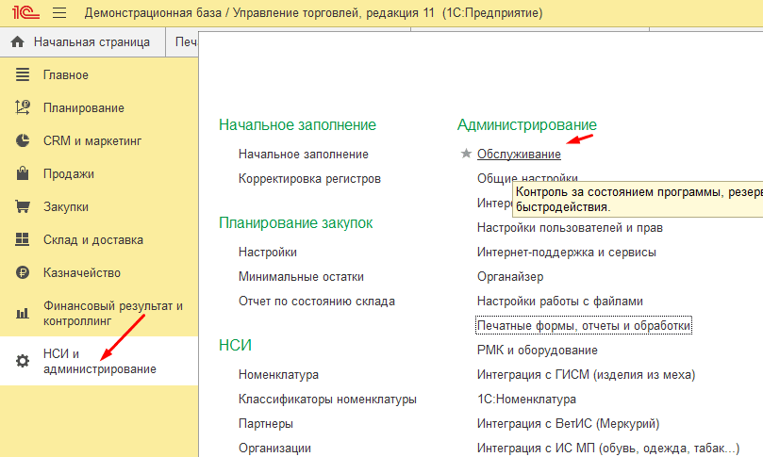Viewport: 763px width, 457px height.
Task: Click the home icon on Начальная страница tab
Action: click(18, 41)
